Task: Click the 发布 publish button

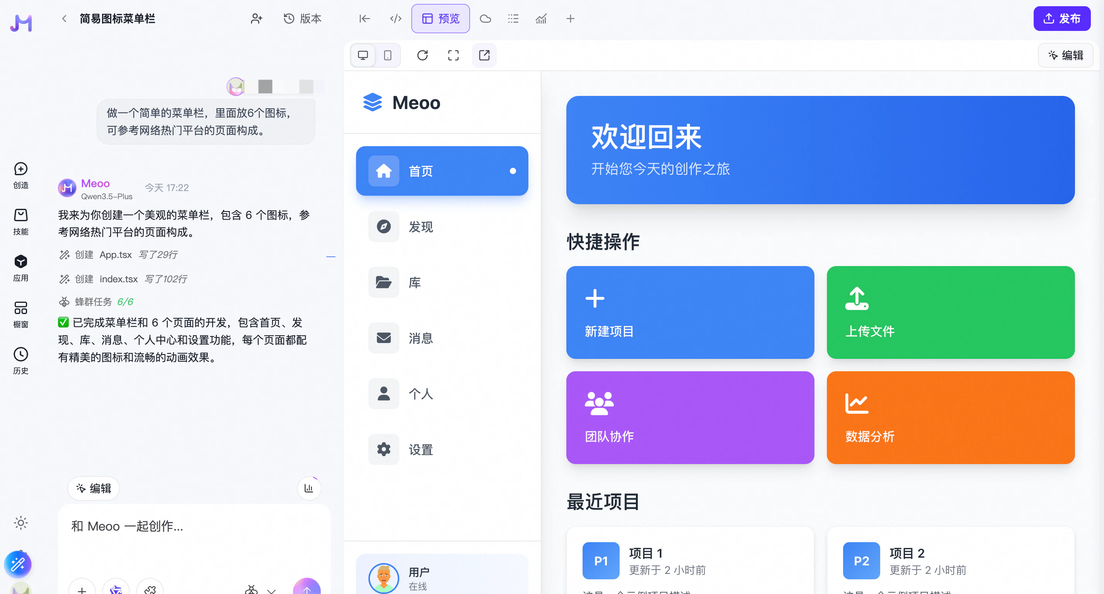Action: (1061, 19)
